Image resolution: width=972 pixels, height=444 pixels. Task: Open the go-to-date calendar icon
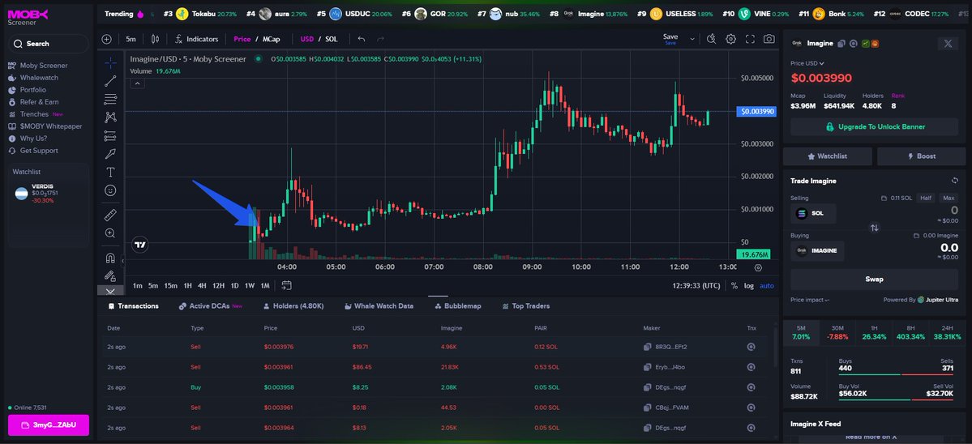tap(286, 285)
